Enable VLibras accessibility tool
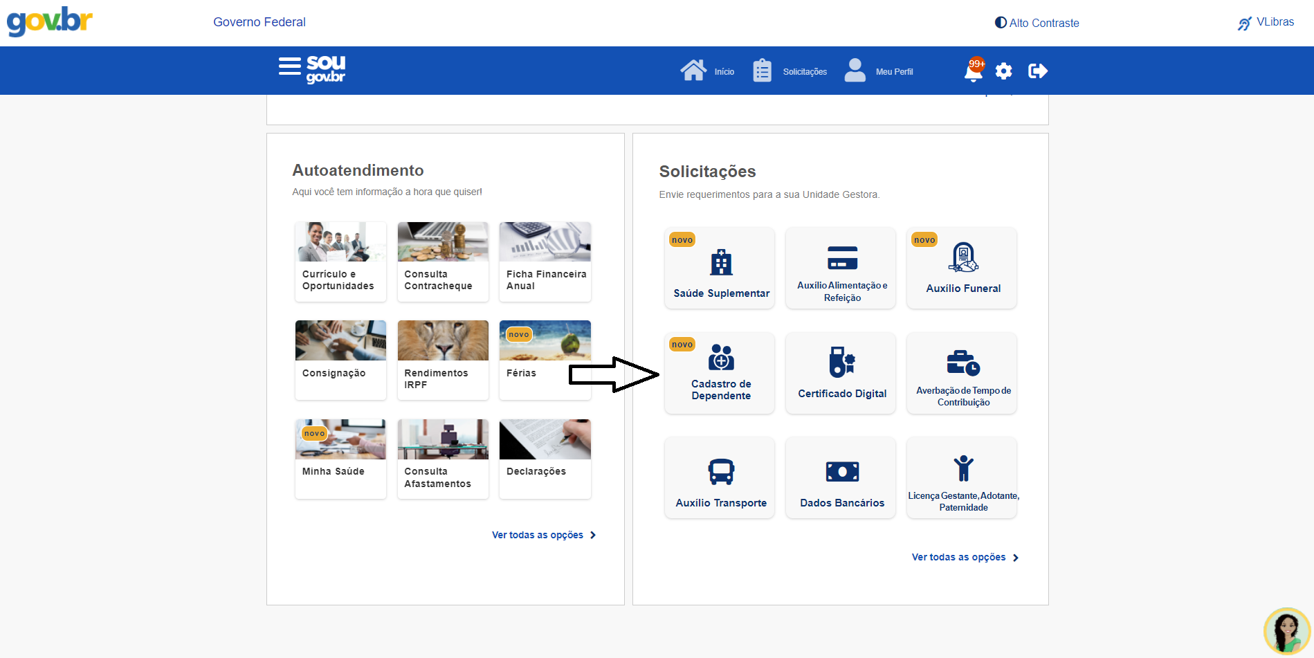 click(1266, 23)
